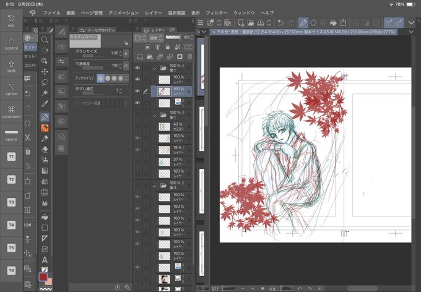Screen dimensions: 421x292
Task: Hide the first 案1 folder via eye icon
Action: 137,67
